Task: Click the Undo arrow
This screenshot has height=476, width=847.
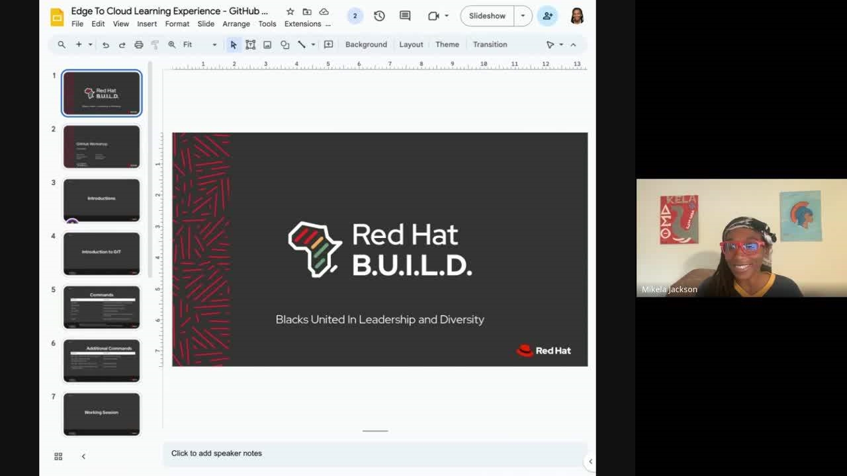Action: pos(105,44)
